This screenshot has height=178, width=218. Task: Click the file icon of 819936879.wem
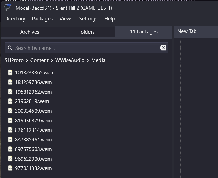(x=10, y=120)
